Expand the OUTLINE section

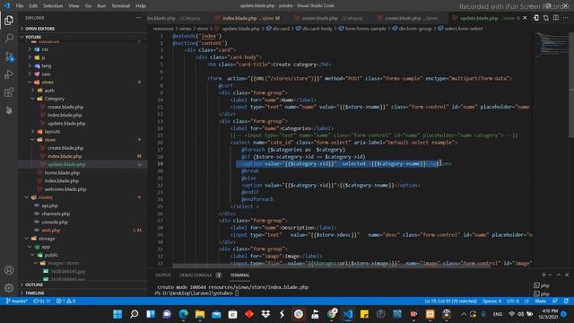coord(83,284)
